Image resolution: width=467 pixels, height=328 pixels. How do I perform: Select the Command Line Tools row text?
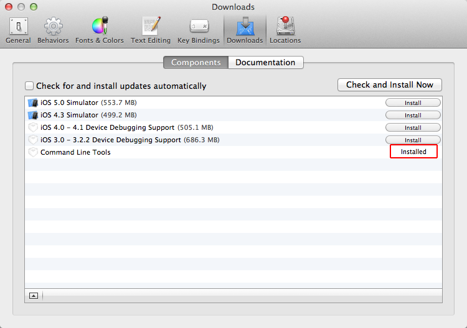[x=75, y=152]
